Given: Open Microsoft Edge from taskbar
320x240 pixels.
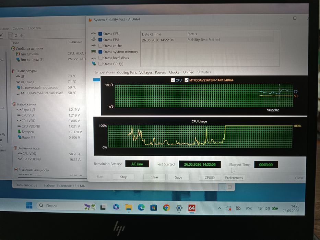Looking at the screenshot, I should click(141, 207).
